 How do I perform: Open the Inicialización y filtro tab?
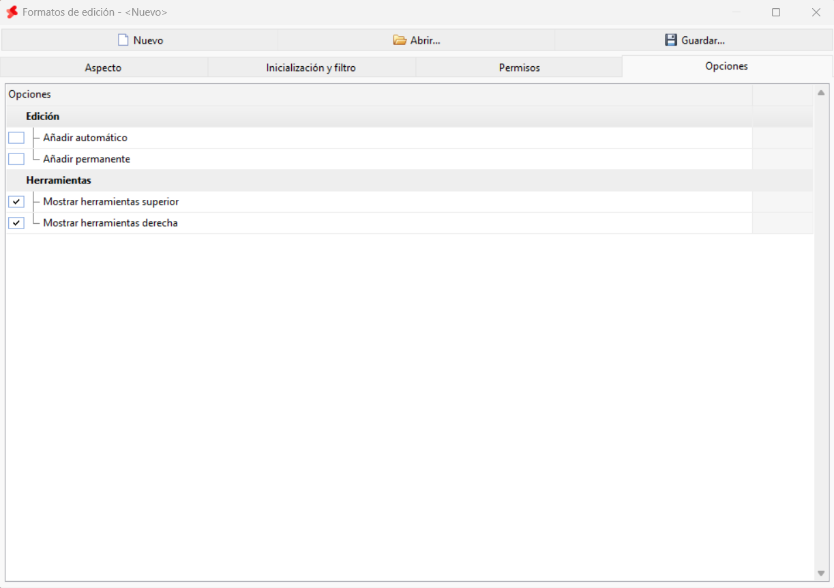(x=311, y=68)
